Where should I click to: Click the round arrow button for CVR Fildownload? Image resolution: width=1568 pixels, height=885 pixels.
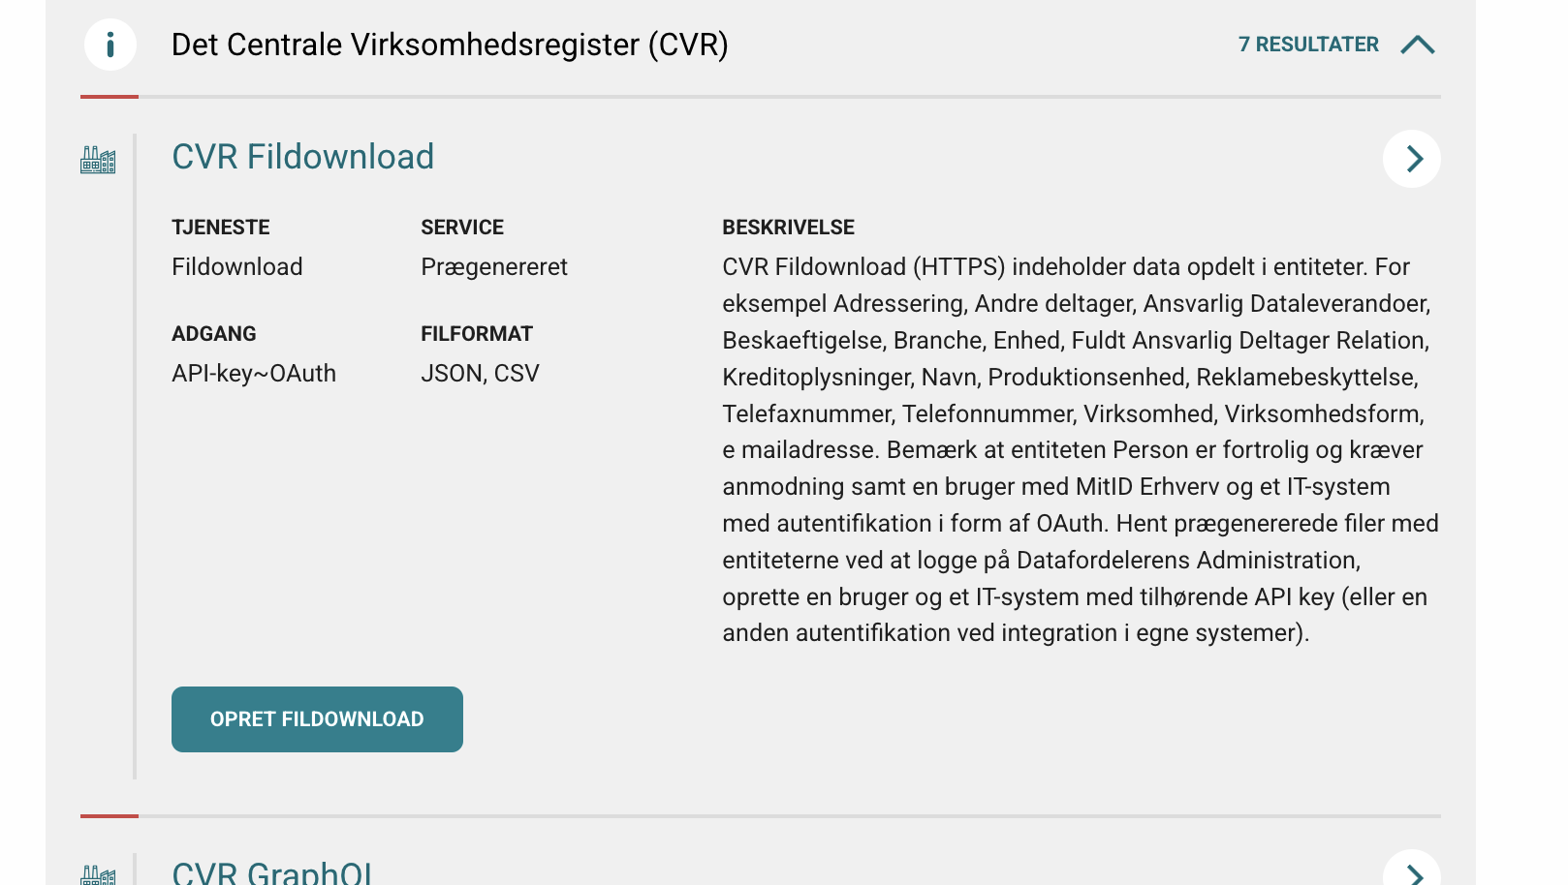[1411, 159]
